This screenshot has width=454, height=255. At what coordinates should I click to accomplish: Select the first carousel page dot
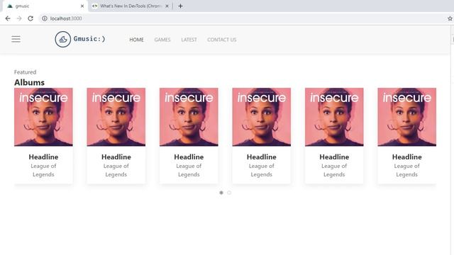click(x=221, y=193)
